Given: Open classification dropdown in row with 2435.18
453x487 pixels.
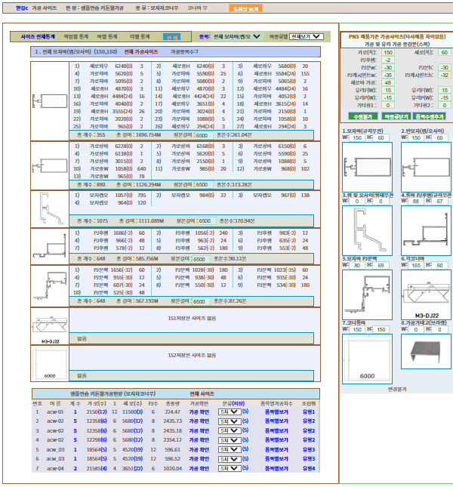Looking at the screenshot, I should (x=230, y=431).
